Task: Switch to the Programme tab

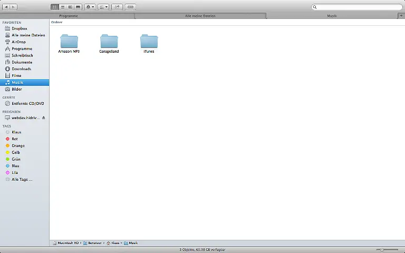Action: (x=68, y=16)
